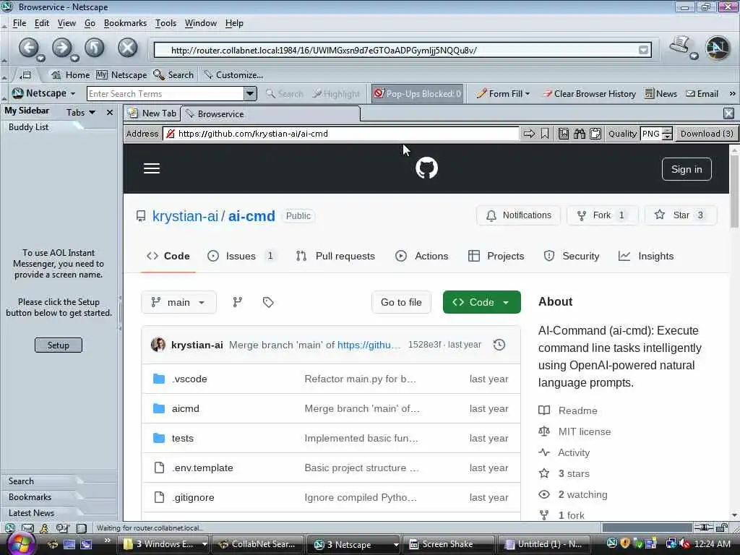Screen dimensions: 740x555
Task: Open the File menu
Action: [20, 23]
